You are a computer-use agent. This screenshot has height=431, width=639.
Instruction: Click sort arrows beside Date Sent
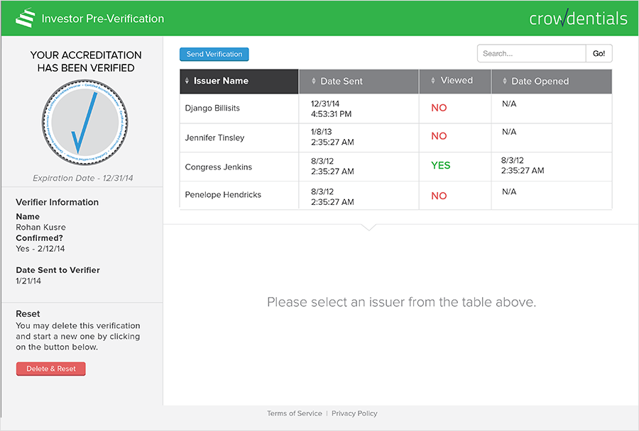[x=314, y=82]
